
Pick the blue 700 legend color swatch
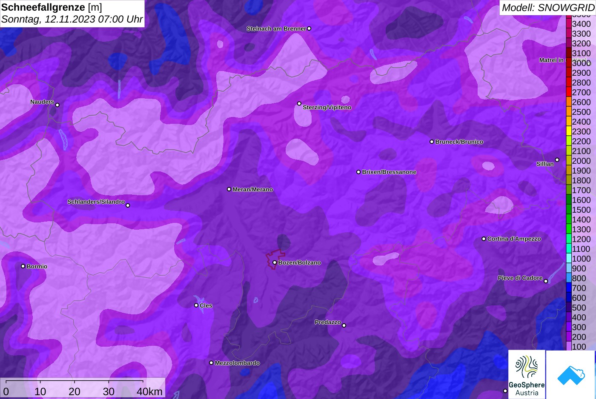click(568, 288)
